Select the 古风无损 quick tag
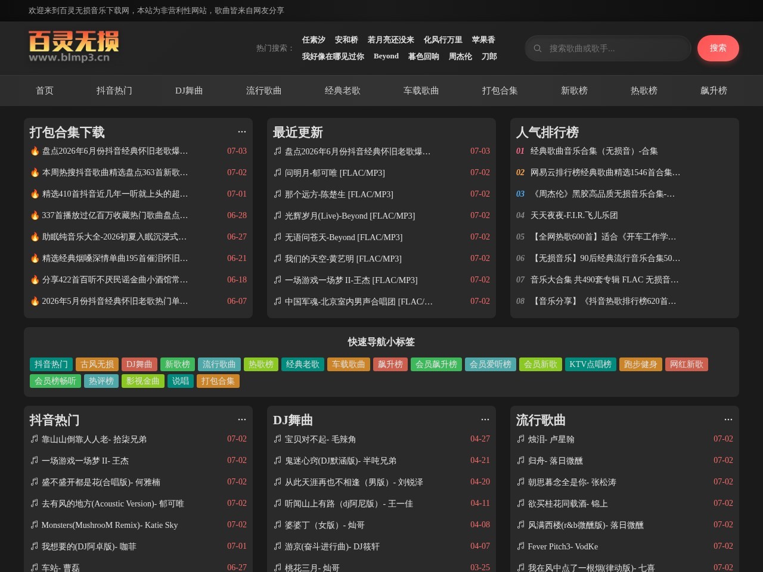763x572 pixels. [x=97, y=364]
